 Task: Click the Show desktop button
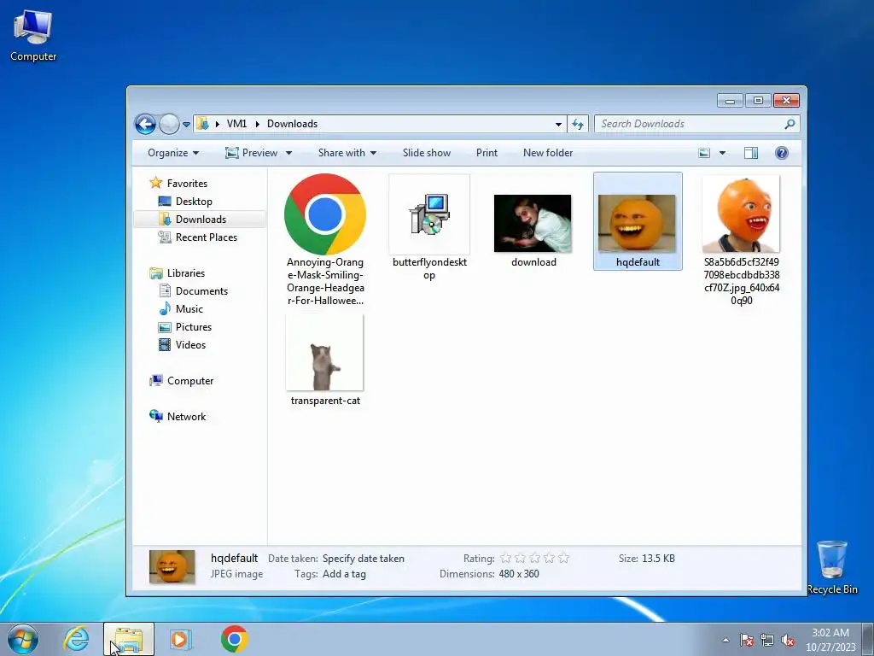(x=868, y=639)
